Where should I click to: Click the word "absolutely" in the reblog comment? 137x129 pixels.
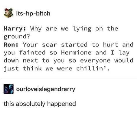click(x=30, y=104)
